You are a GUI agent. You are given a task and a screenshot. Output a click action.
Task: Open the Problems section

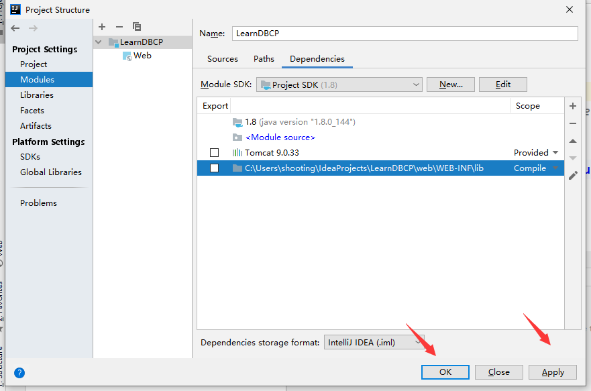coord(49,203)
